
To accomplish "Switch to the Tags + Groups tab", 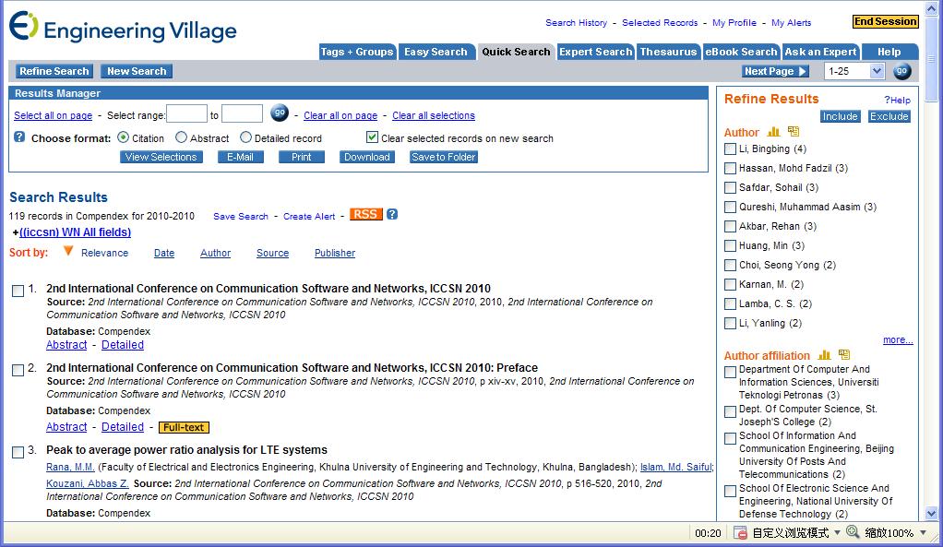I will click(x=357, y=52).
